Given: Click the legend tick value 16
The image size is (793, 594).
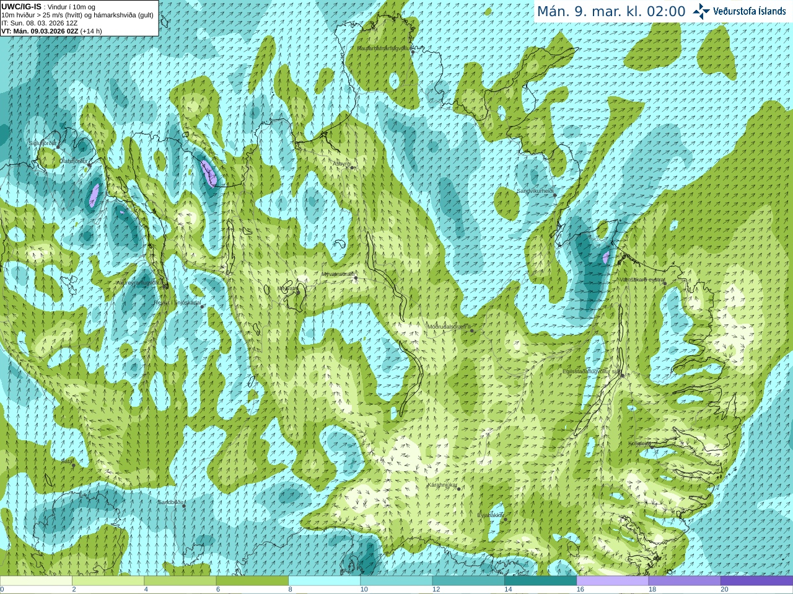Looking at the screenshot, I should 580,590.
